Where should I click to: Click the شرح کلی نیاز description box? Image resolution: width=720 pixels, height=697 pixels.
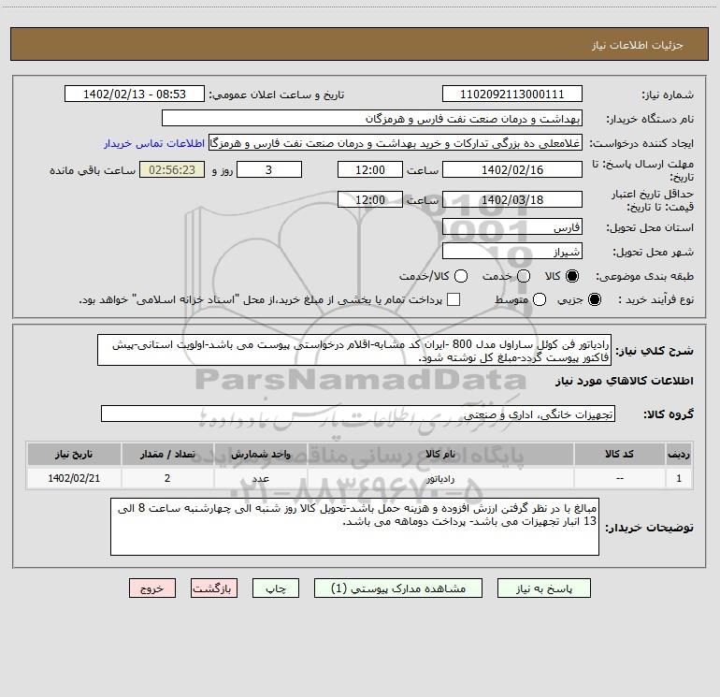354,351
